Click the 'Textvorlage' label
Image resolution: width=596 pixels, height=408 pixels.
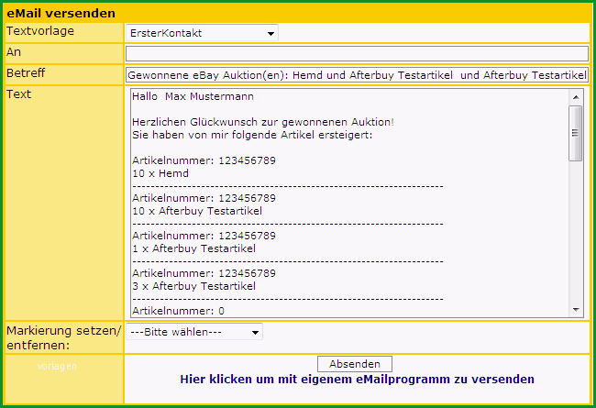(40, 31)
